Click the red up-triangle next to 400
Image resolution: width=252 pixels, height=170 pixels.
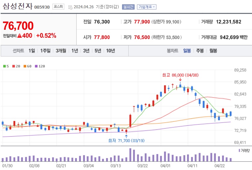pos(20,36)
